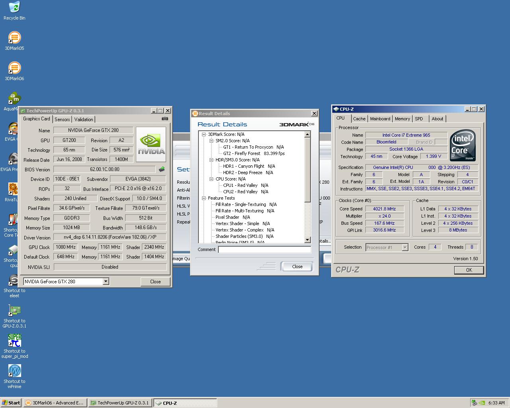Open the Mainboard tab in CPU-Z

380,119
